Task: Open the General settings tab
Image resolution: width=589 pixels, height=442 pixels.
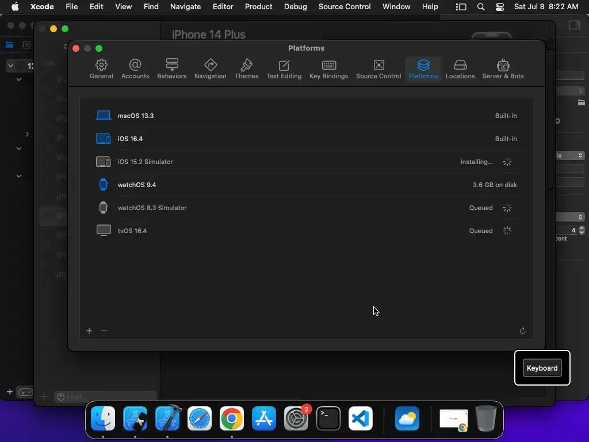Action: coord(101,69)
